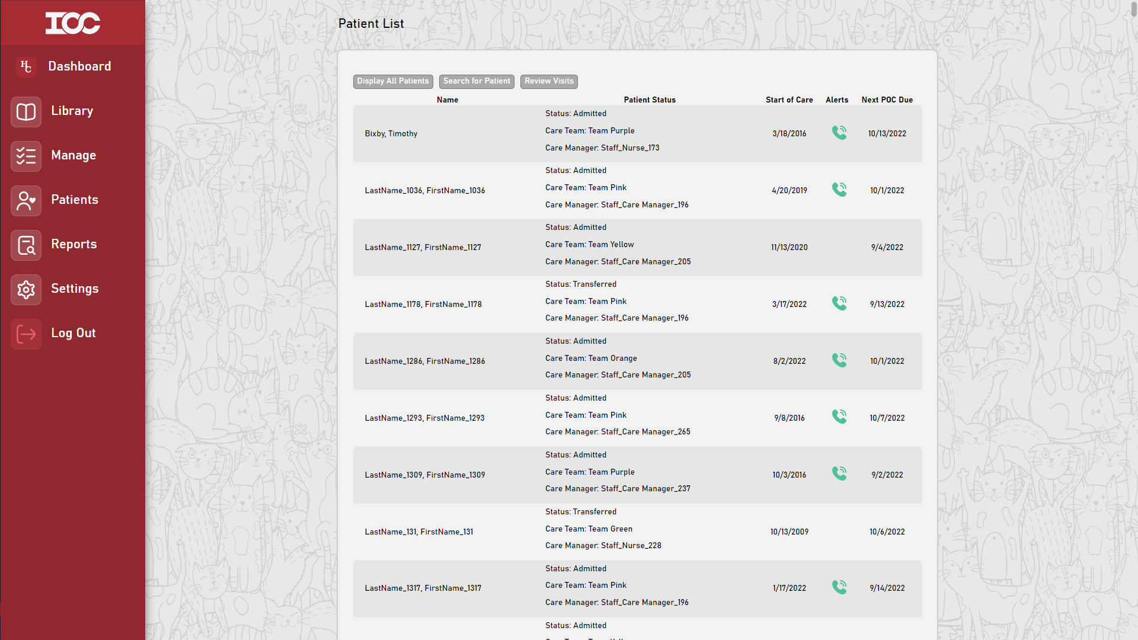Click Search for Patient

[x=477, y=81]
